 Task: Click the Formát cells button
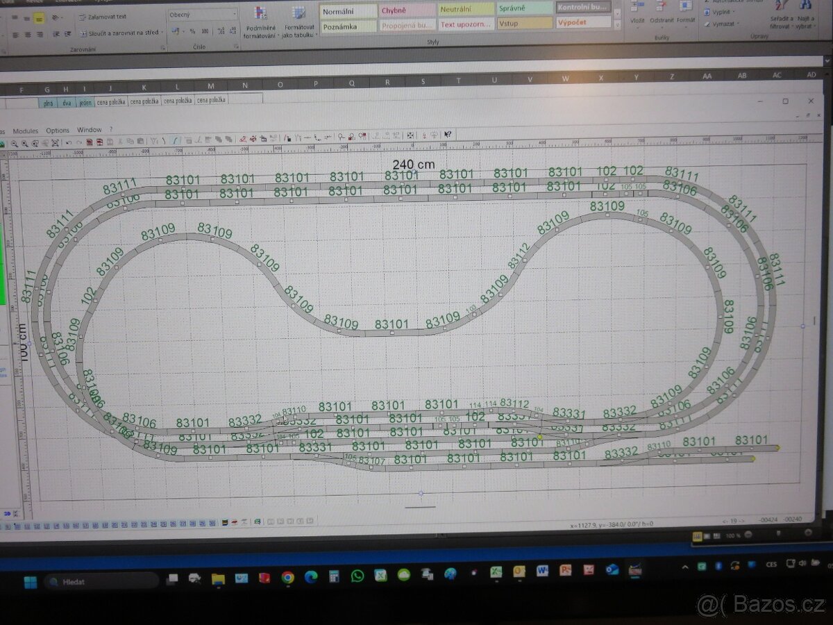click(x=686, y=12)
